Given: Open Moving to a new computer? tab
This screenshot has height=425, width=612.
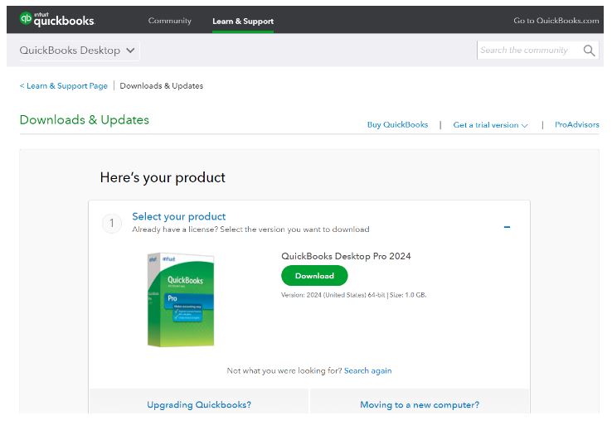Looking at the screenshot, I should tap(420, 405).
